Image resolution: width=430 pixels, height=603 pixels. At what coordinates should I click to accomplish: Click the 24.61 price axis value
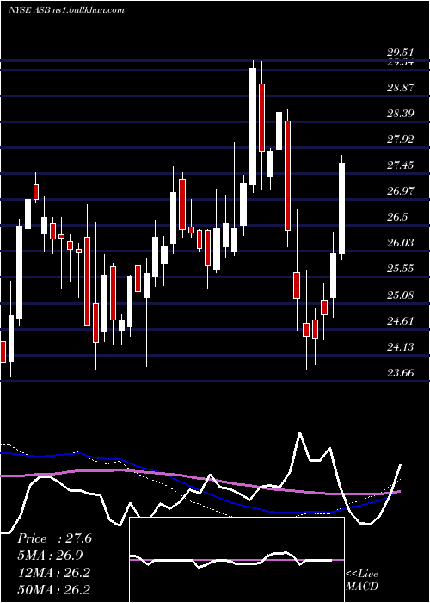(x=400, y=321)
